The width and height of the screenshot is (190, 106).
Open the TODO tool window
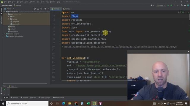(33, 97)
